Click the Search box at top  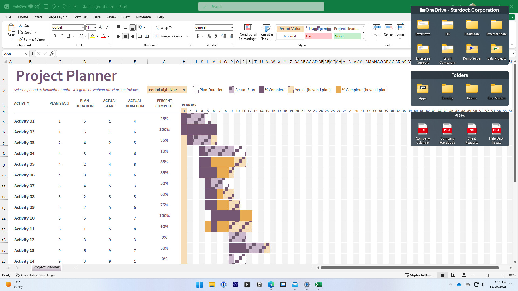(x=261, y=6)
